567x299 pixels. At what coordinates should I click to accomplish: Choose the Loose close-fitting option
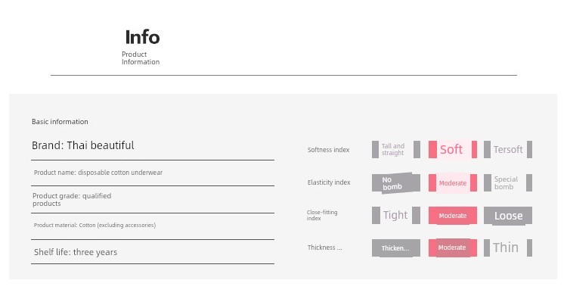508,216
